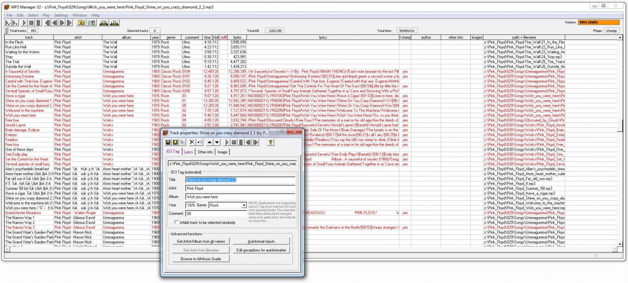Open the Help menu

point(95,15)
